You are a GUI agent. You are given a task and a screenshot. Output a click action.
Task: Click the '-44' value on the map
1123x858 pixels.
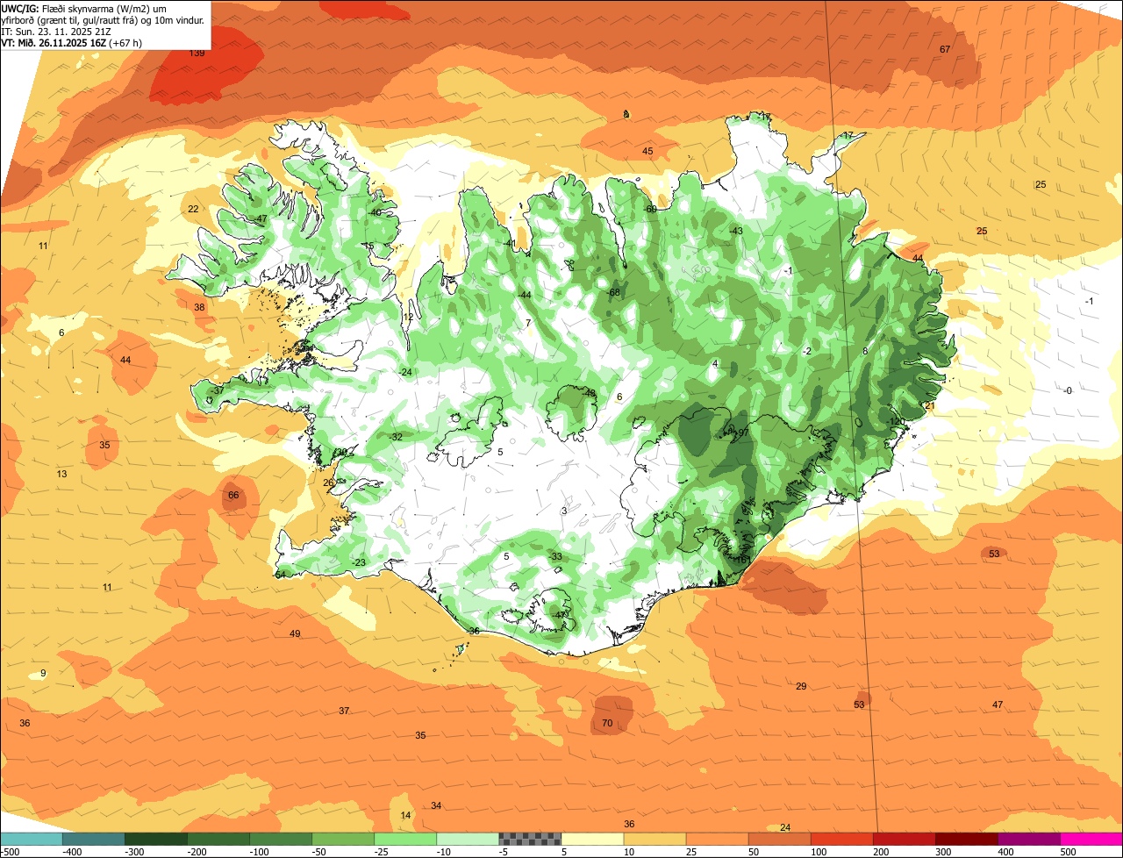[x=524, y=295]
